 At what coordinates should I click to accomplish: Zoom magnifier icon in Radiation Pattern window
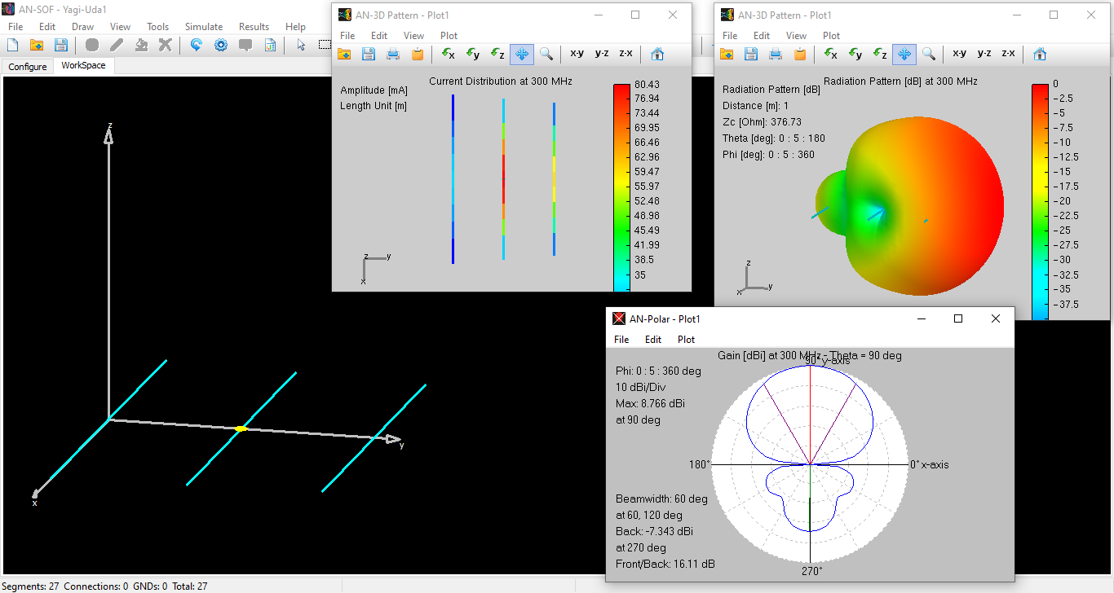click(x=929, y=54)
